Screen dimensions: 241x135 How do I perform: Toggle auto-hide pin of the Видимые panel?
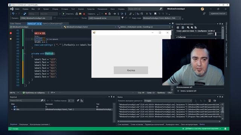111,97
